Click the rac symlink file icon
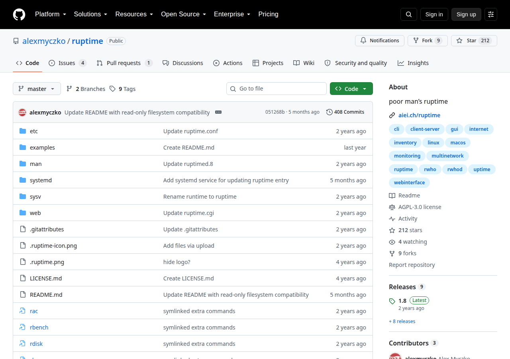The image size is (510, 359). point(23,311)
